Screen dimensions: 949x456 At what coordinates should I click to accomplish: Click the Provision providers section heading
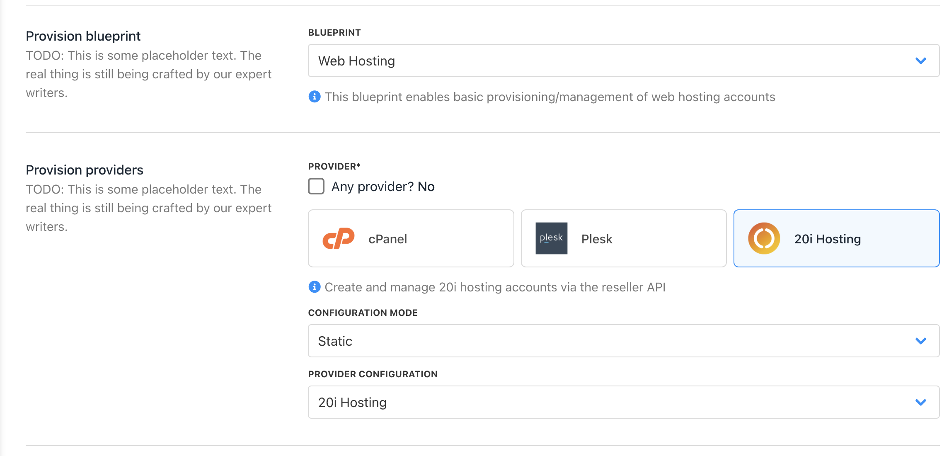click(85, 170)
